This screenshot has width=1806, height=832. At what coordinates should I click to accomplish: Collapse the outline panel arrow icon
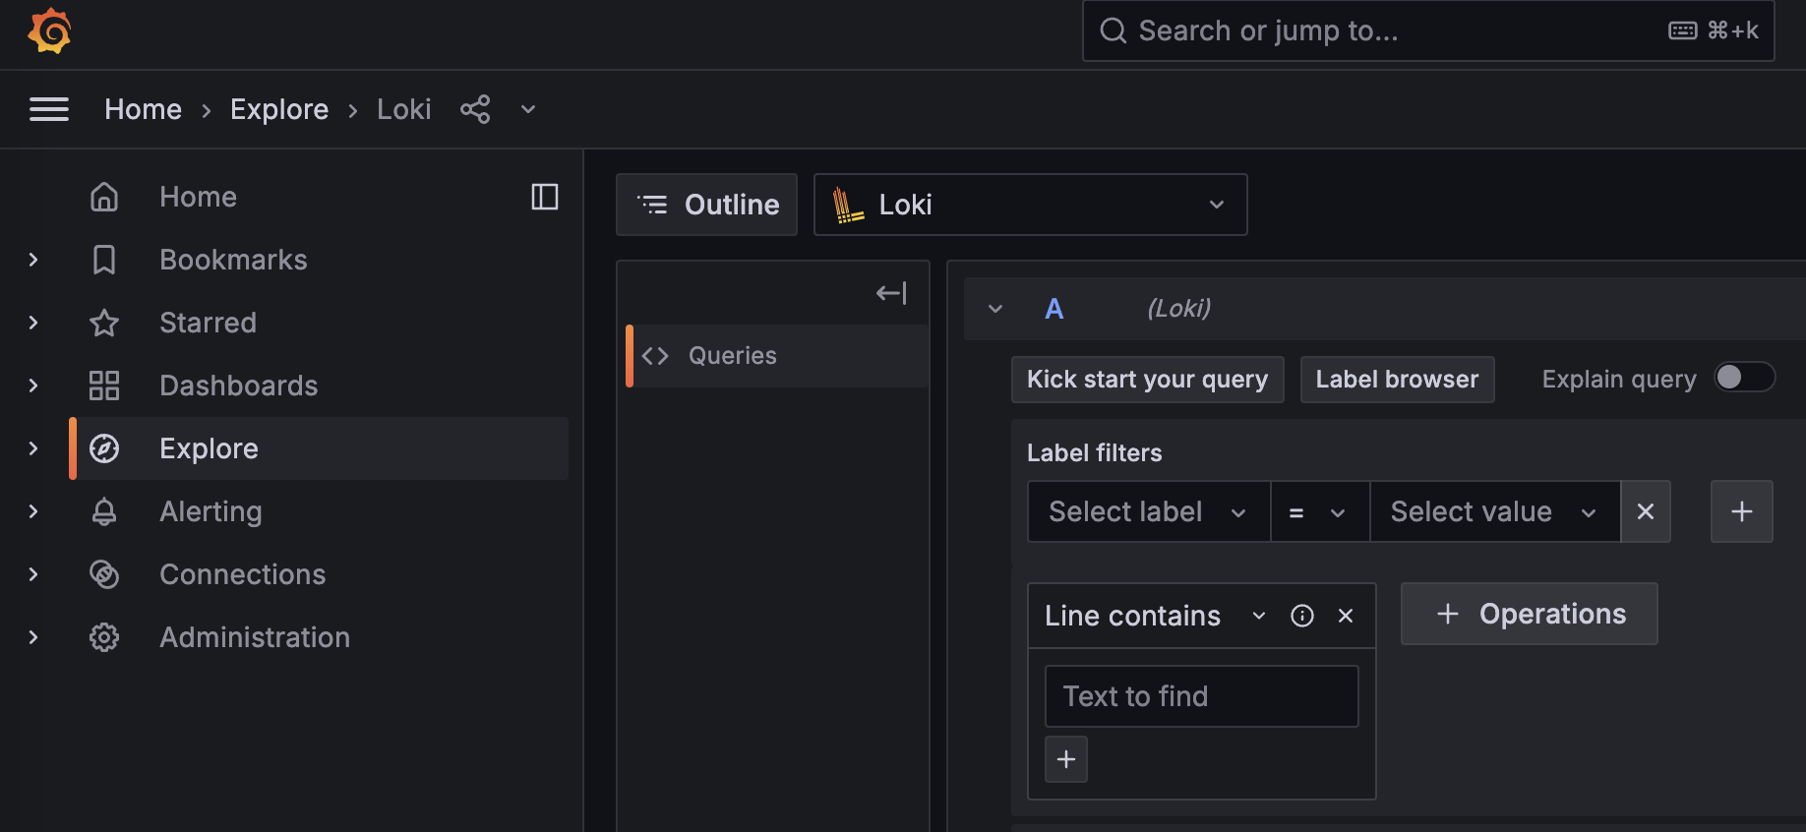click(891, 293)
